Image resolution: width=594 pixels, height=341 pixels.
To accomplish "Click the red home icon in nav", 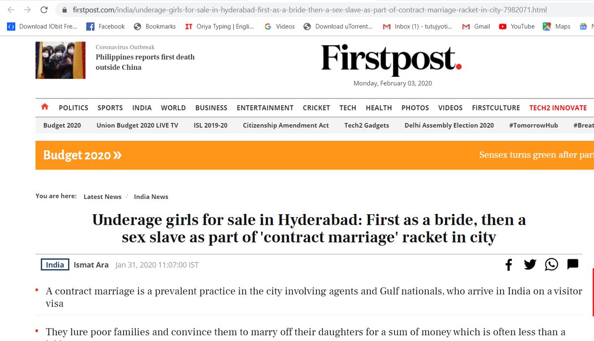I will pyautogui.click(x=45, y=107).
